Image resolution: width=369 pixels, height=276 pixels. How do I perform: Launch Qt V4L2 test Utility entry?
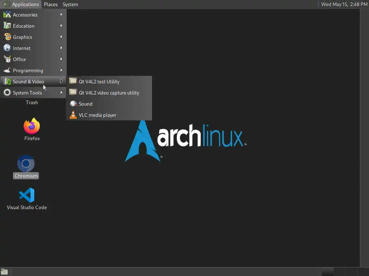(109, 82)
